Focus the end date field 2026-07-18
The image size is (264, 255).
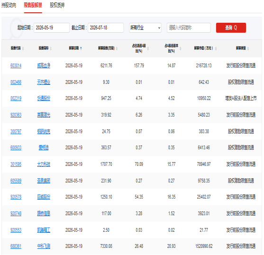[106, 27]
